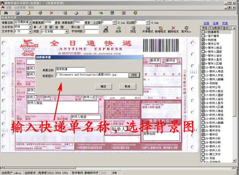Click the printer icon in main toolbar
The width and height of the screenshot is (239, 175).
76,13
